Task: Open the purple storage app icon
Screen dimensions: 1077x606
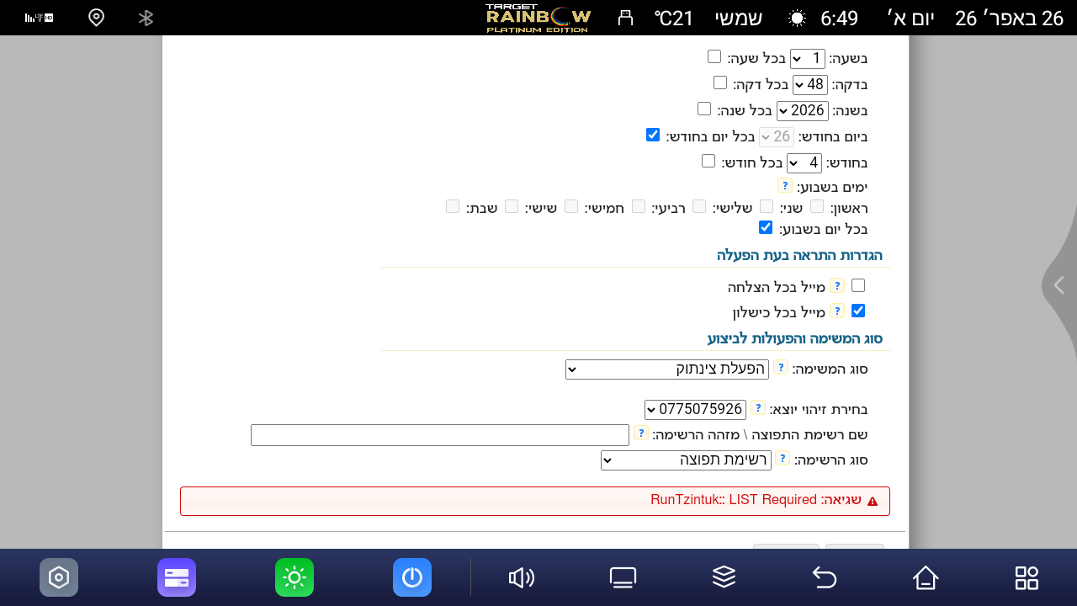Action: pos(177,577)
